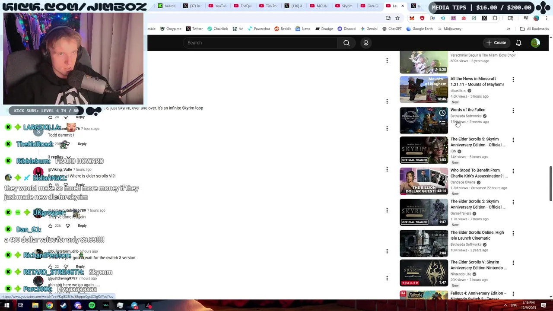The width and height of the screenshot is (553, 311).
Task: Open options for High Isle Launch Cinematic
Action: tap(513, 233)
